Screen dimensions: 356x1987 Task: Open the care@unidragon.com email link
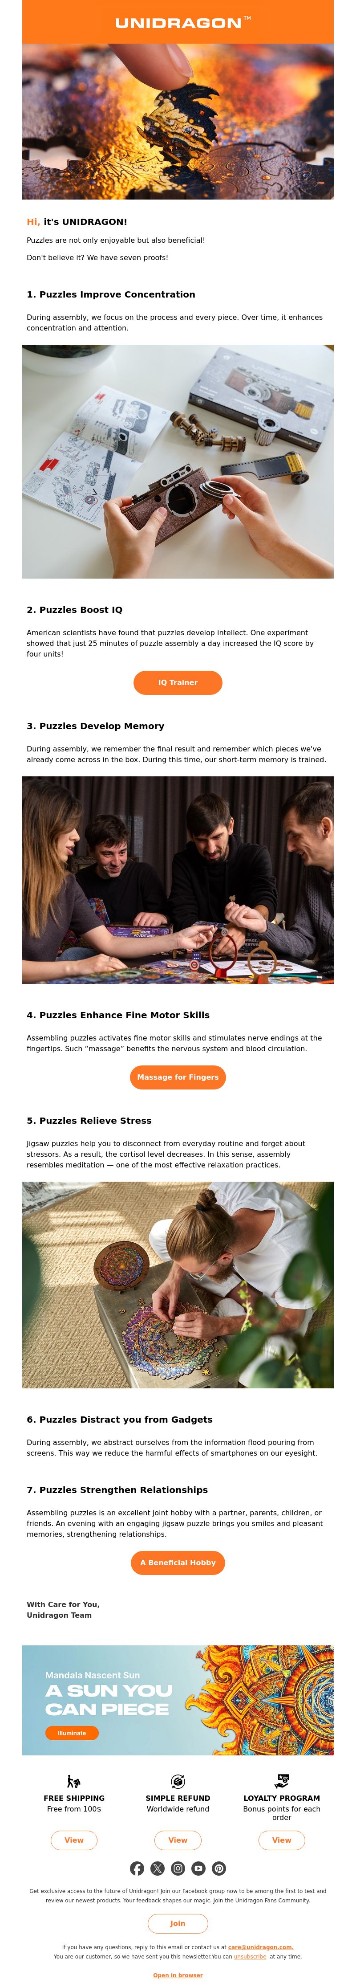pos(260,1948)
